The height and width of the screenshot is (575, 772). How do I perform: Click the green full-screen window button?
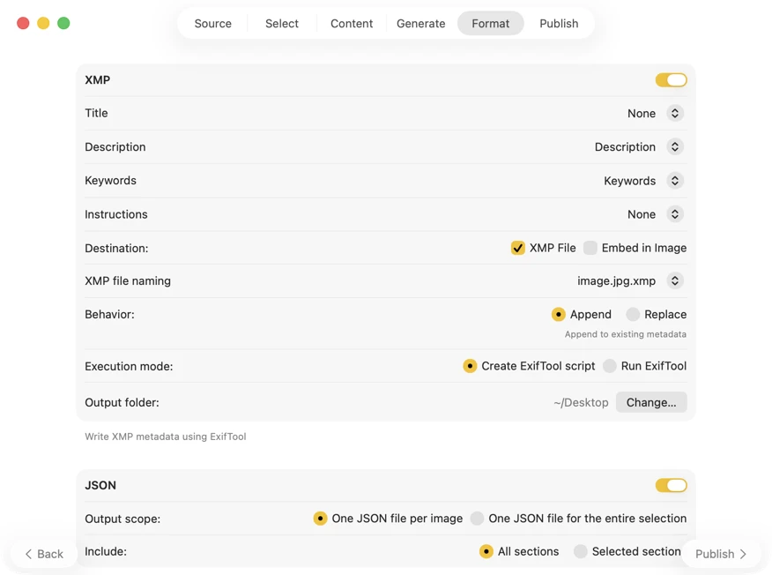(63, 23)
